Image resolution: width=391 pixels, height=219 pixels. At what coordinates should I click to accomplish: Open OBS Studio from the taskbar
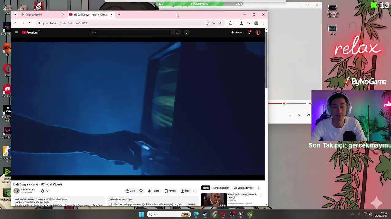tap(232, 214)
